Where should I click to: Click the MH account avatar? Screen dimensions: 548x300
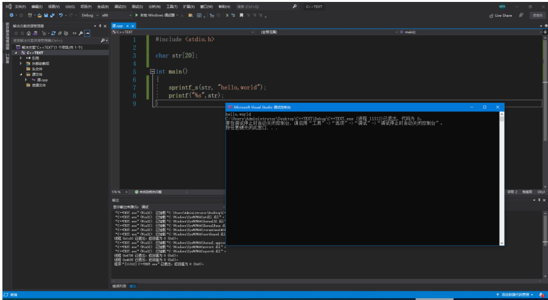[x=502, y=7]
